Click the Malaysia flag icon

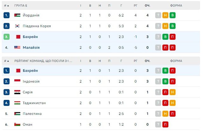click(17, 48)
